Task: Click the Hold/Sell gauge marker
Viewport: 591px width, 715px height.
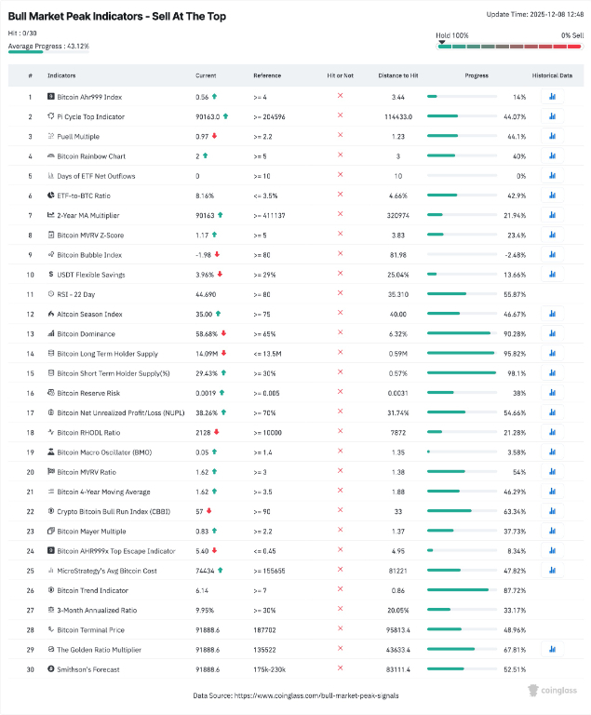Action: 441,41
